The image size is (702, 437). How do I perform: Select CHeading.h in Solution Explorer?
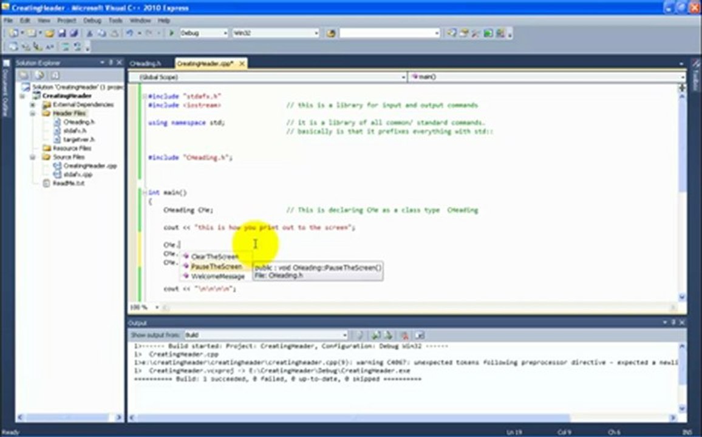79,122
